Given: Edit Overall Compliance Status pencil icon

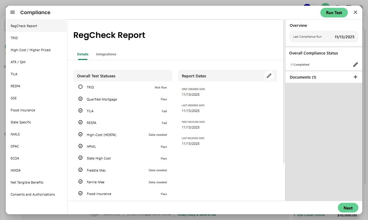Looking at the screenshot, I should tap(356, 64).
